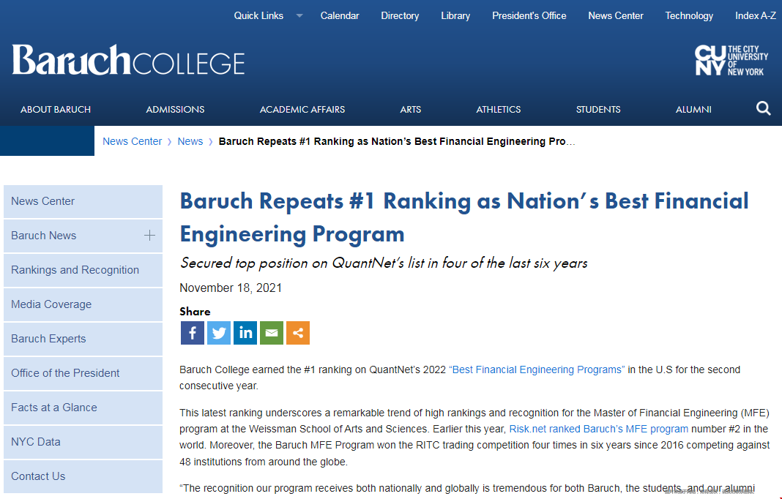Click News in the breadcrumb

click(x=190, y=141)
